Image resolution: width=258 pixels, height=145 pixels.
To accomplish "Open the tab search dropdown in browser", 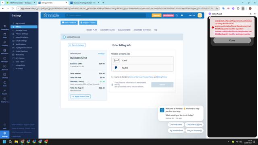I will point(3,3).
